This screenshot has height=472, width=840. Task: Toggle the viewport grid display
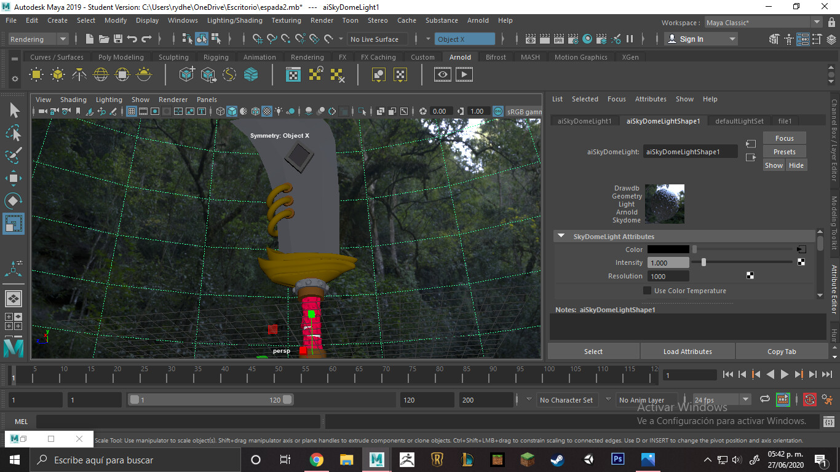click(x=131, y=112)
